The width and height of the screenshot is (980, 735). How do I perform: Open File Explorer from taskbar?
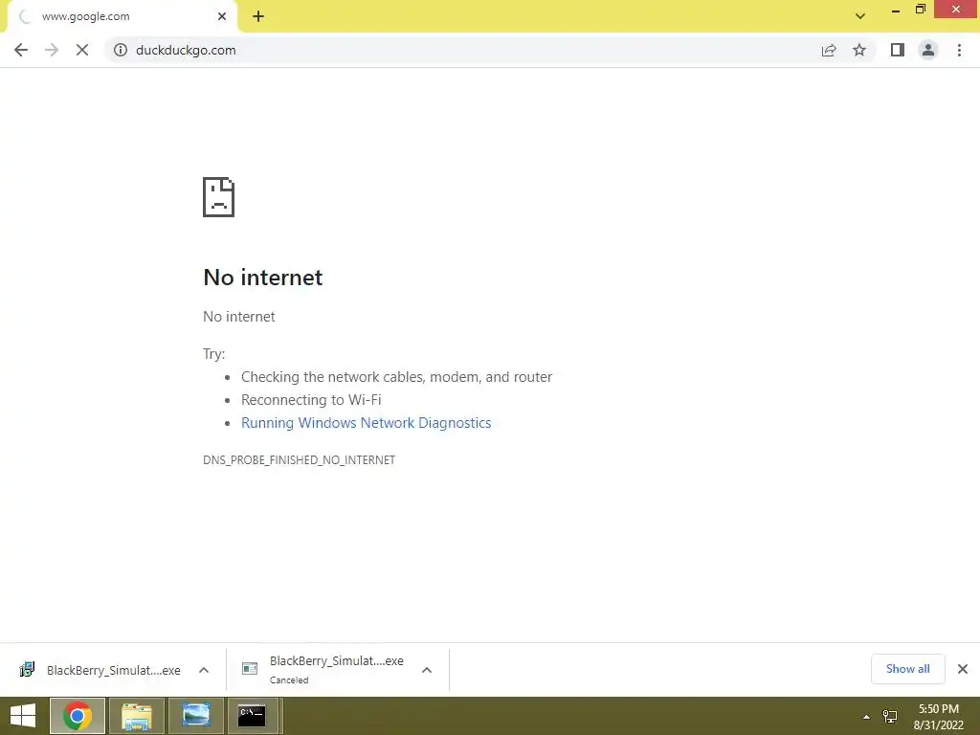point(137,716)
